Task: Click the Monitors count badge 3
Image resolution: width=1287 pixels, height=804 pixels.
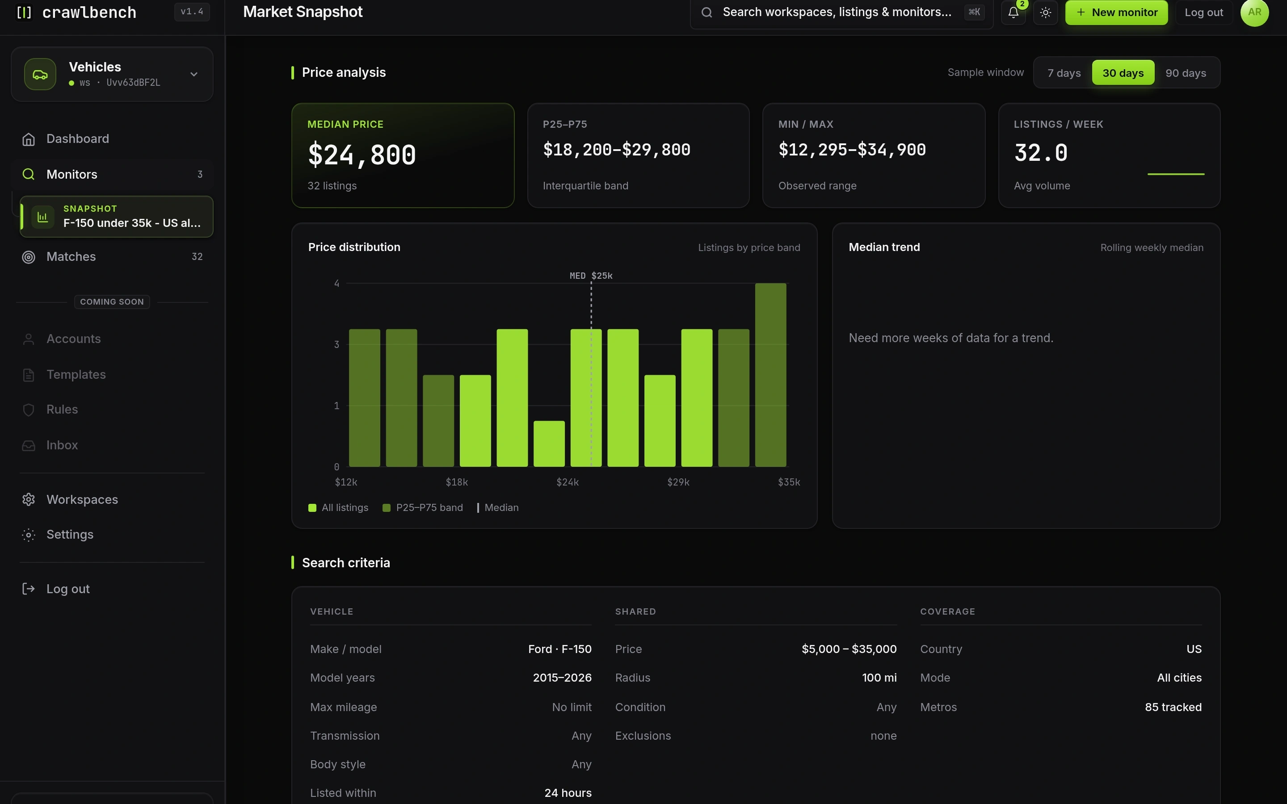Action: 200,174
